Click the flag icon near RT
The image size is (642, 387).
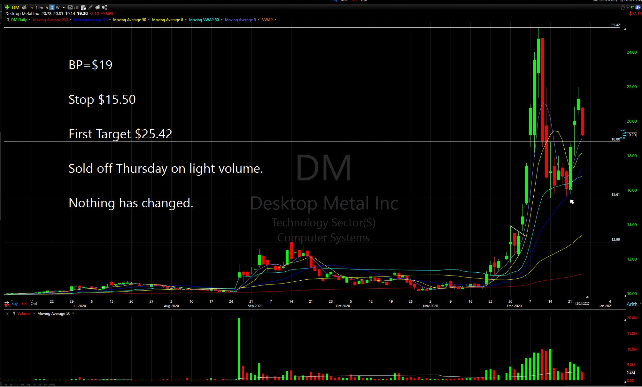(628, 7)
